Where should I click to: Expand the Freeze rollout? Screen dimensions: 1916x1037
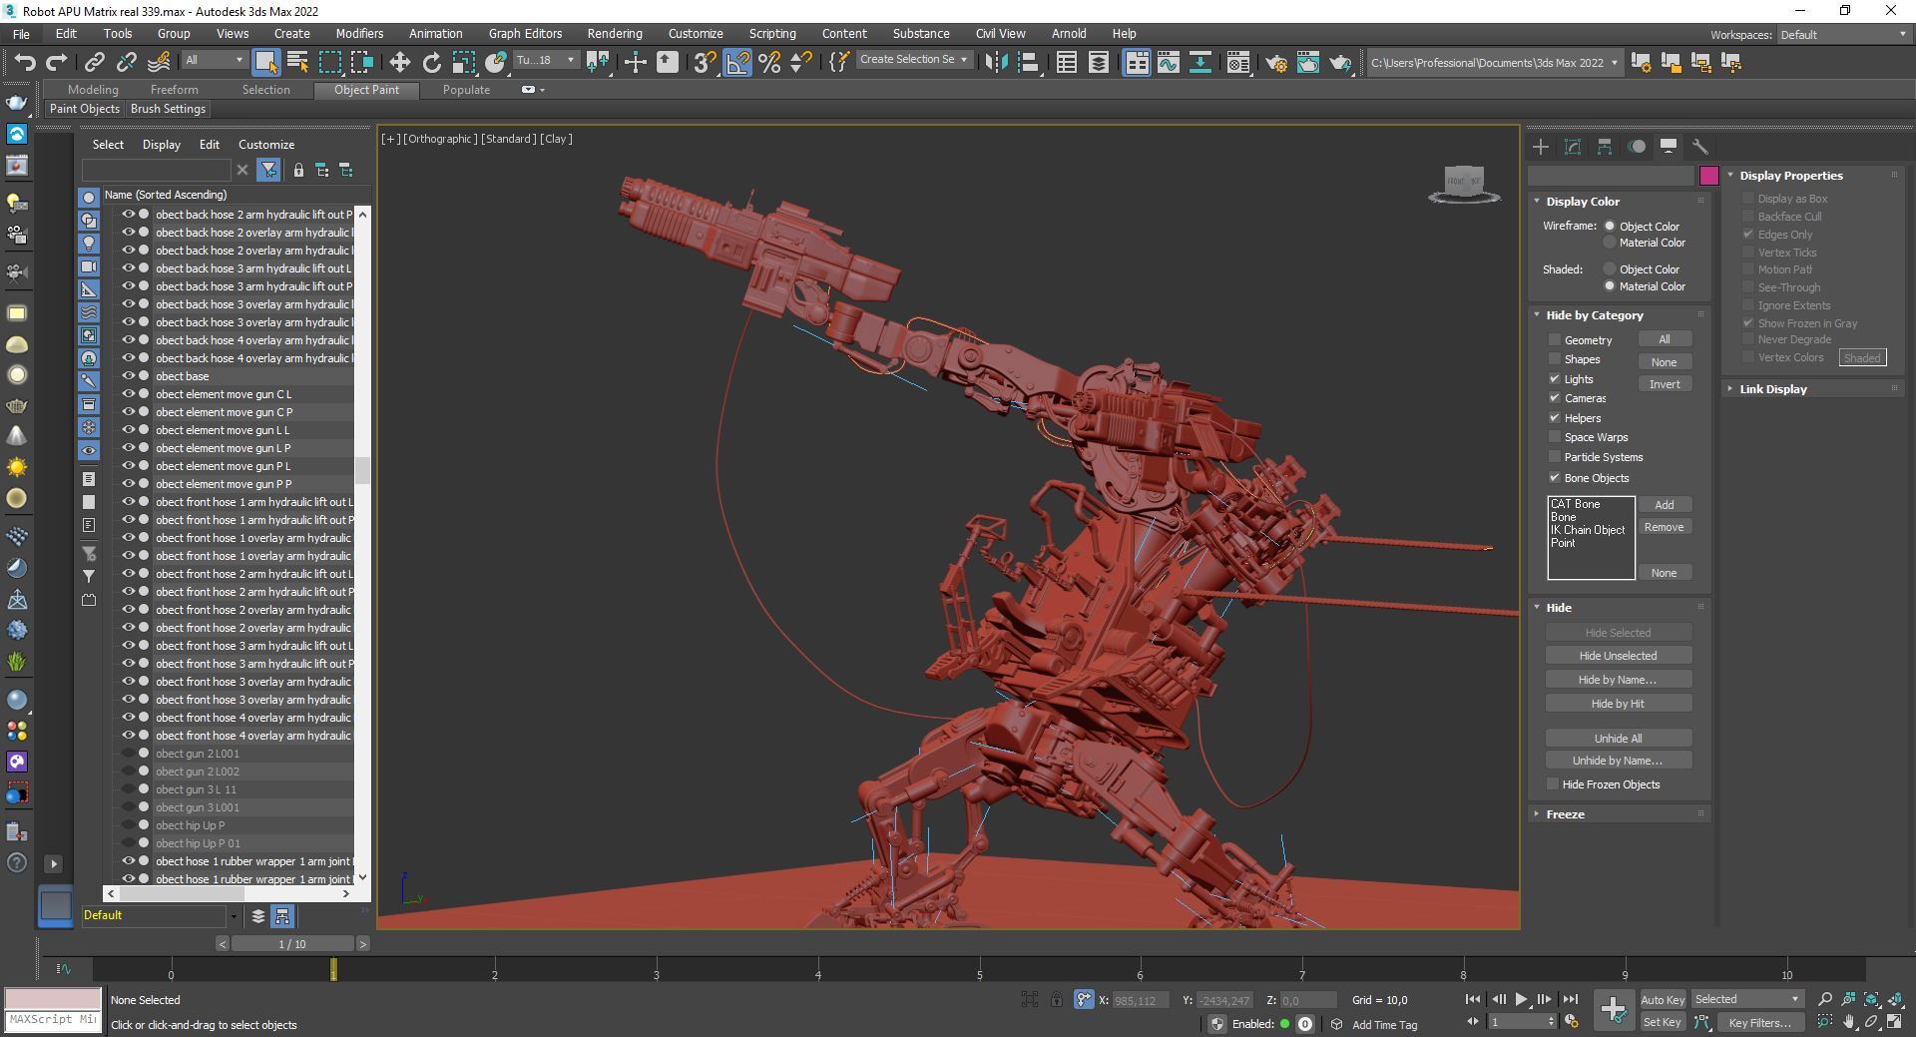(x=1565, y=814)
